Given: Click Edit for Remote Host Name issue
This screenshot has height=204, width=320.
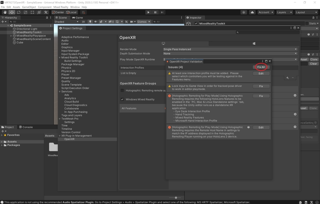Looking at the screenshot, I should point(261,128).
